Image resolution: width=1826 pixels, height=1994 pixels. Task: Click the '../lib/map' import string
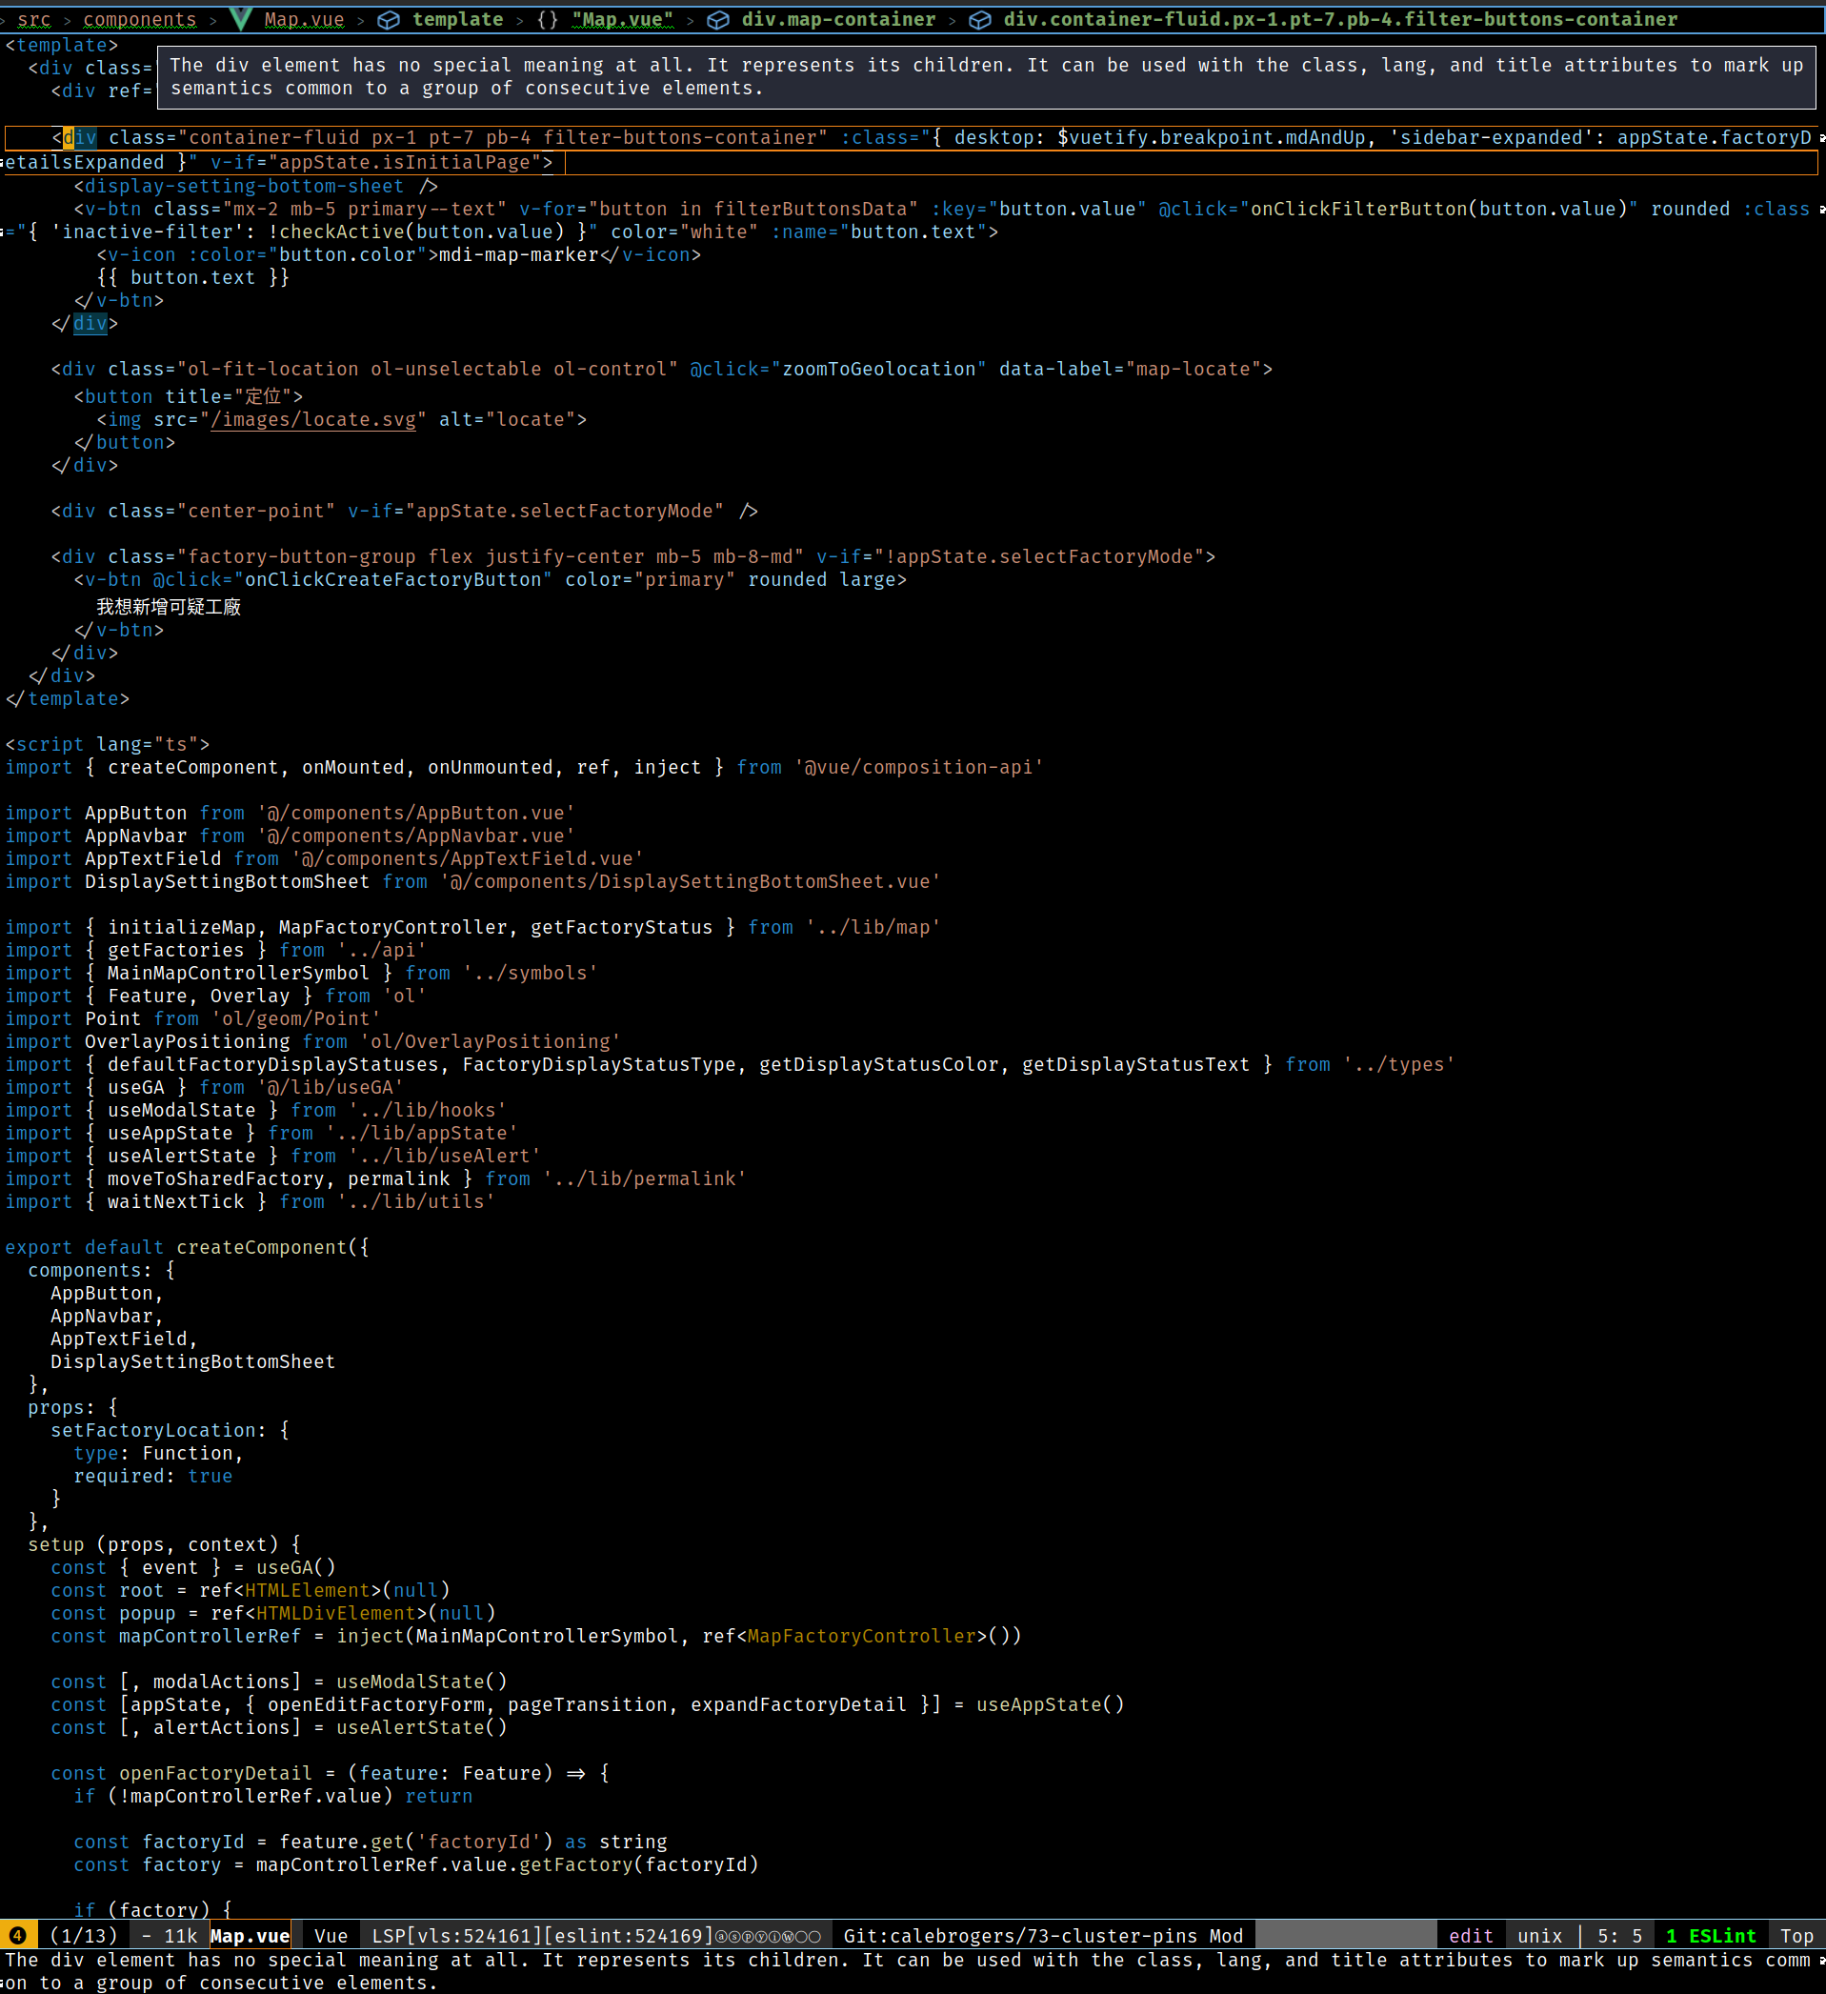pyautogui.click(x=873, y=927)
